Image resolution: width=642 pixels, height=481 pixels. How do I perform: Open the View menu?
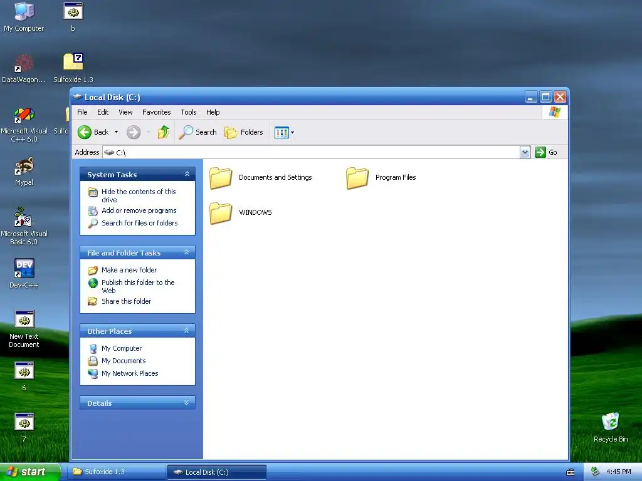coord(125,112)
